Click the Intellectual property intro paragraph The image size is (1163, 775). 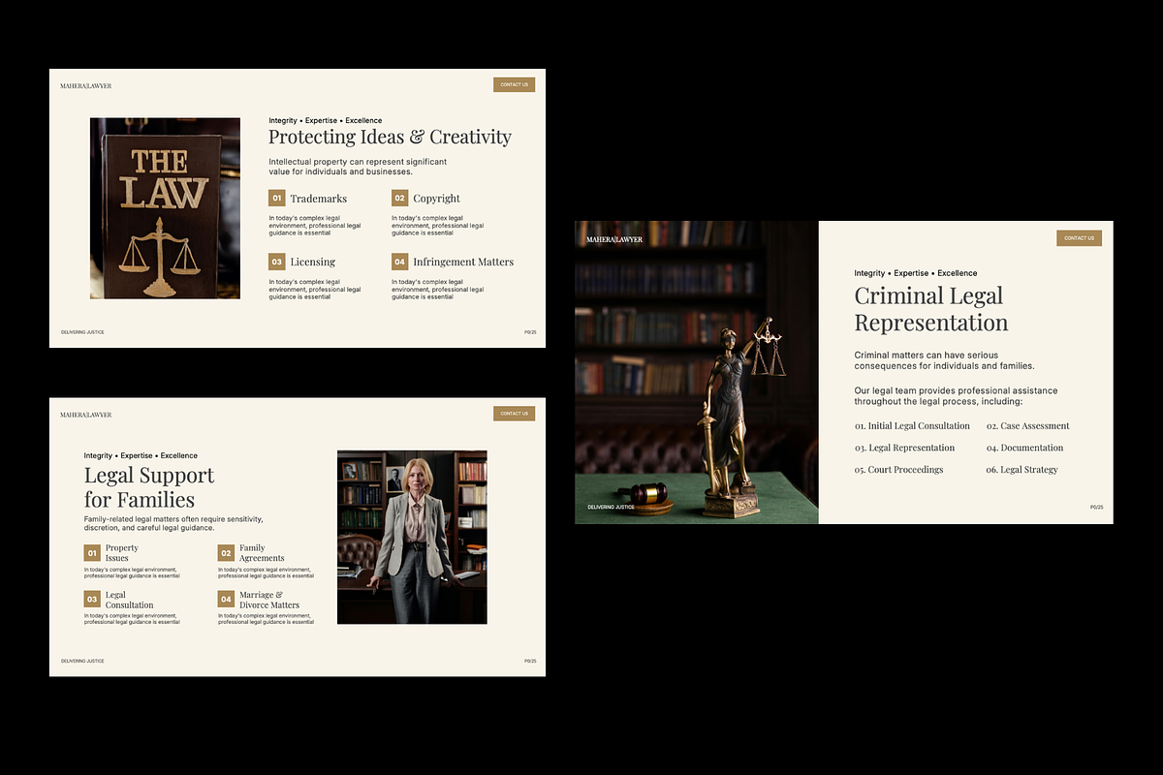(x=358, y=167)
